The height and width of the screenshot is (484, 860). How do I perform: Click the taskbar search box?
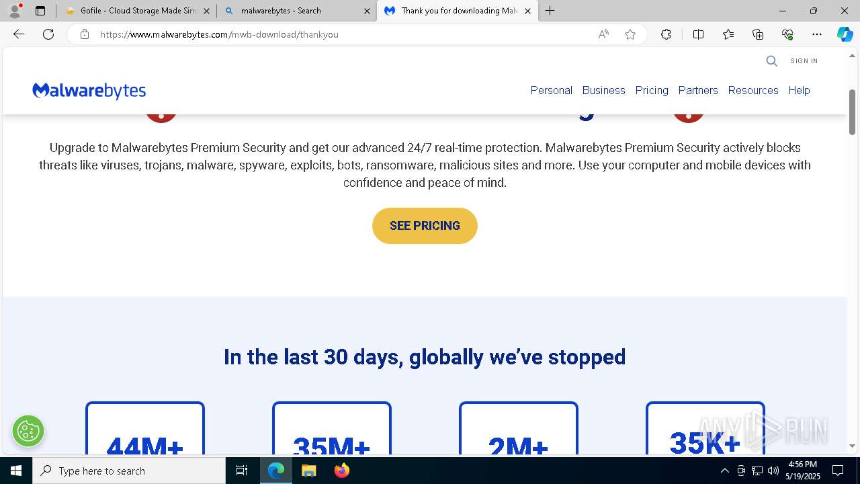point(129,471)
